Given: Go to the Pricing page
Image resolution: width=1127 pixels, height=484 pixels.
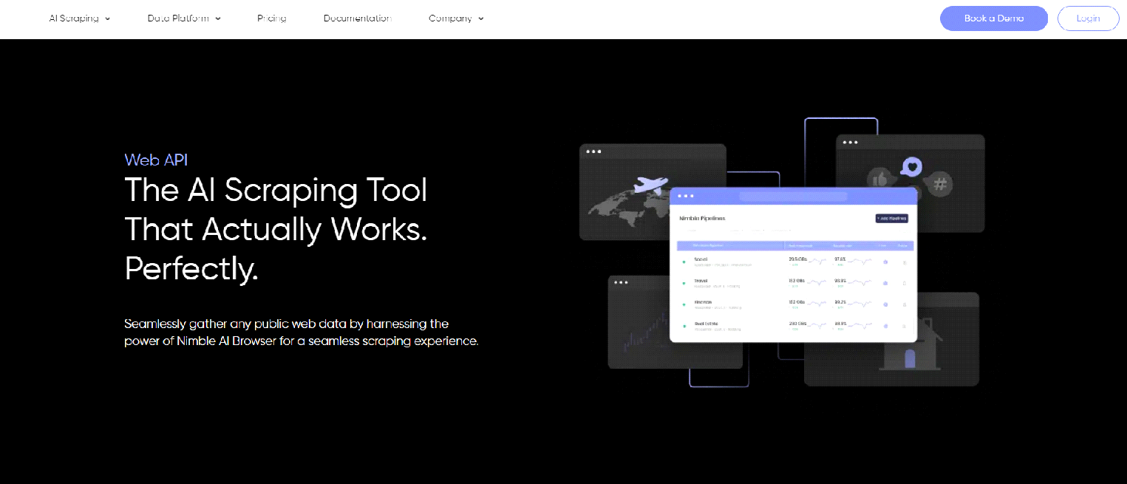Looking at the screenshot, I should click(x=272, y=18).
